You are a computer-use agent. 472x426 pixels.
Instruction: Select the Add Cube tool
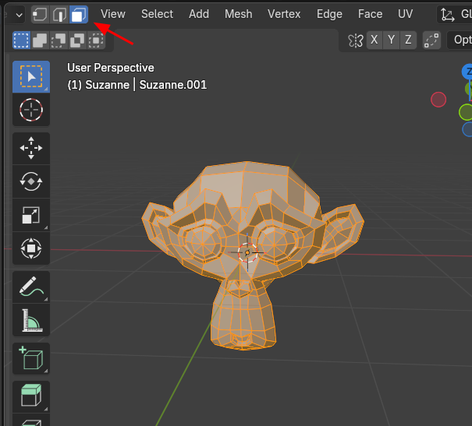click(x=31, y=358)
